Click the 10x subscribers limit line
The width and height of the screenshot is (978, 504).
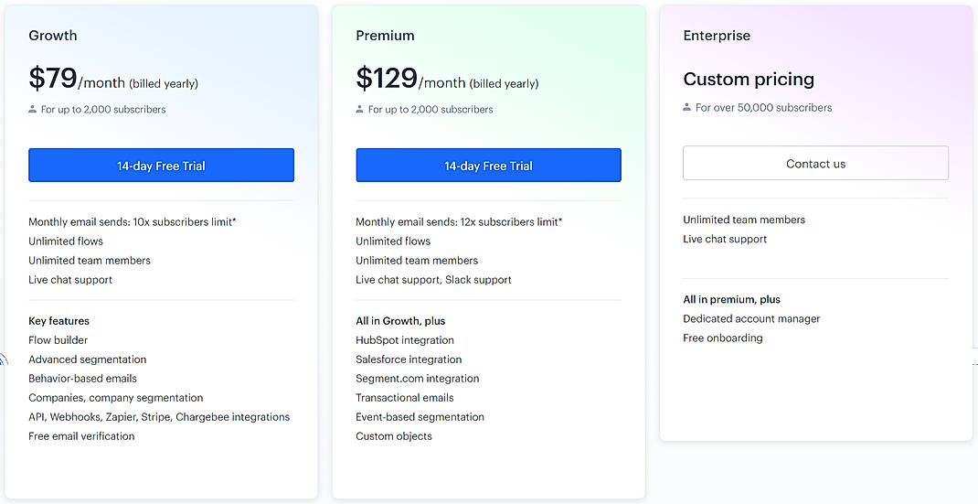pos(133,222)
